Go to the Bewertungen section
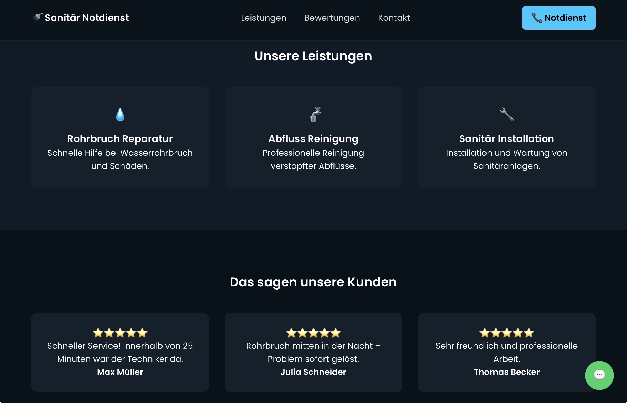627x403 pixels. click(x=332, y=18)
